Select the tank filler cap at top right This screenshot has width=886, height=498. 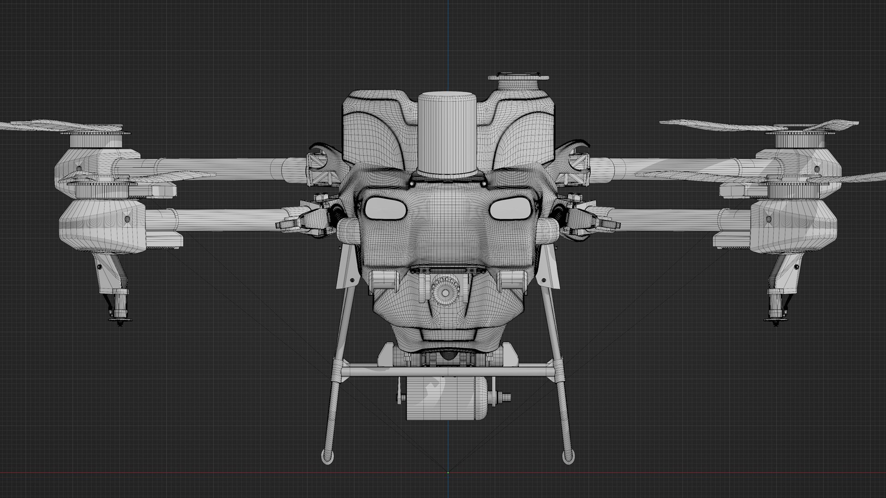(x=519, y=82)
